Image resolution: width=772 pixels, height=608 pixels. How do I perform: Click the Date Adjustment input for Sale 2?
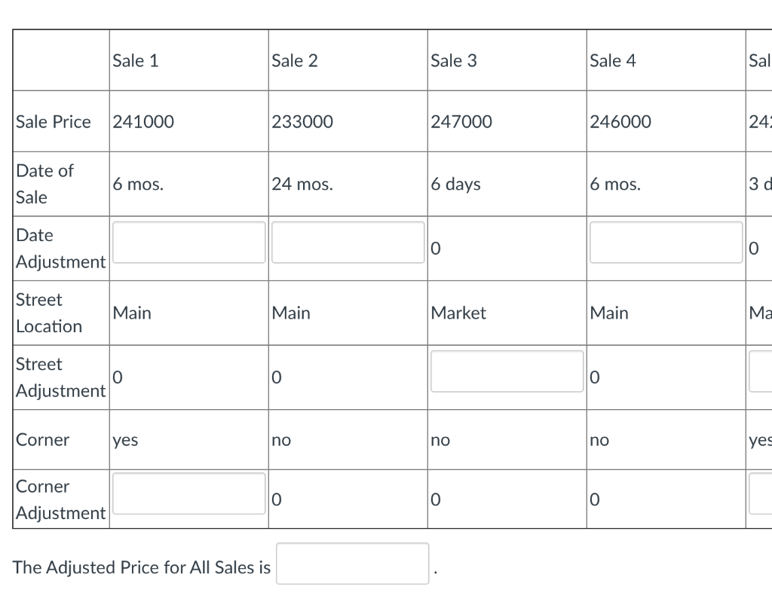pos(348,243)
